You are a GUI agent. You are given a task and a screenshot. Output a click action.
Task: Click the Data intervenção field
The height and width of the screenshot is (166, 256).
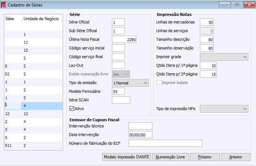click(140, 135)
